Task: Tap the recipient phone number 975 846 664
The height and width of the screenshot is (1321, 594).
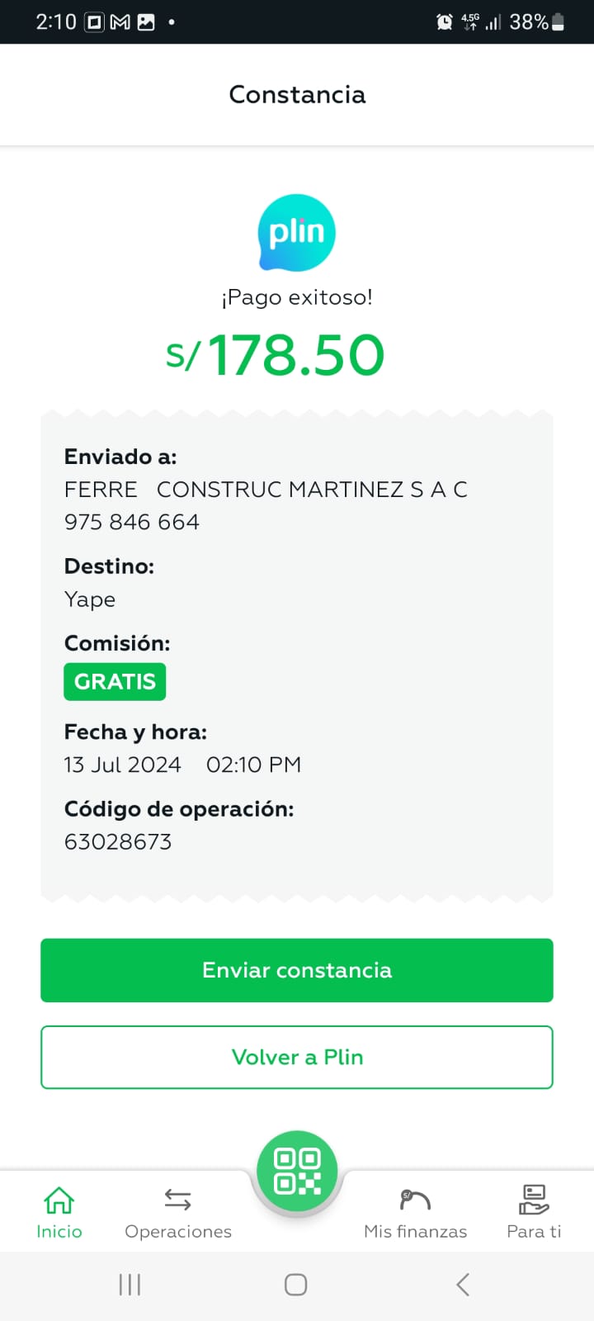Action: coord(132,522)
